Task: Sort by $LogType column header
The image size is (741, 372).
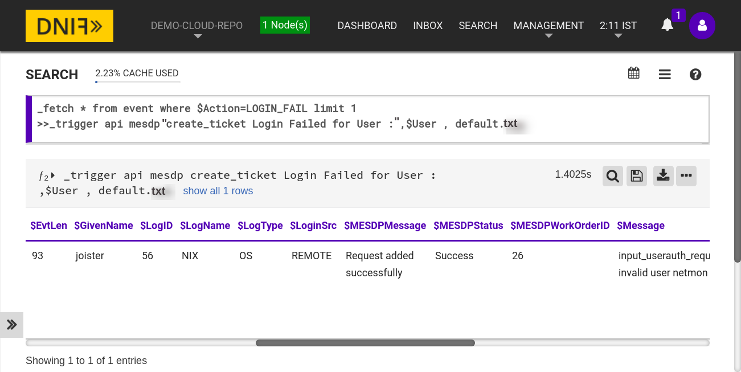Action: click(x=260, y=226)
